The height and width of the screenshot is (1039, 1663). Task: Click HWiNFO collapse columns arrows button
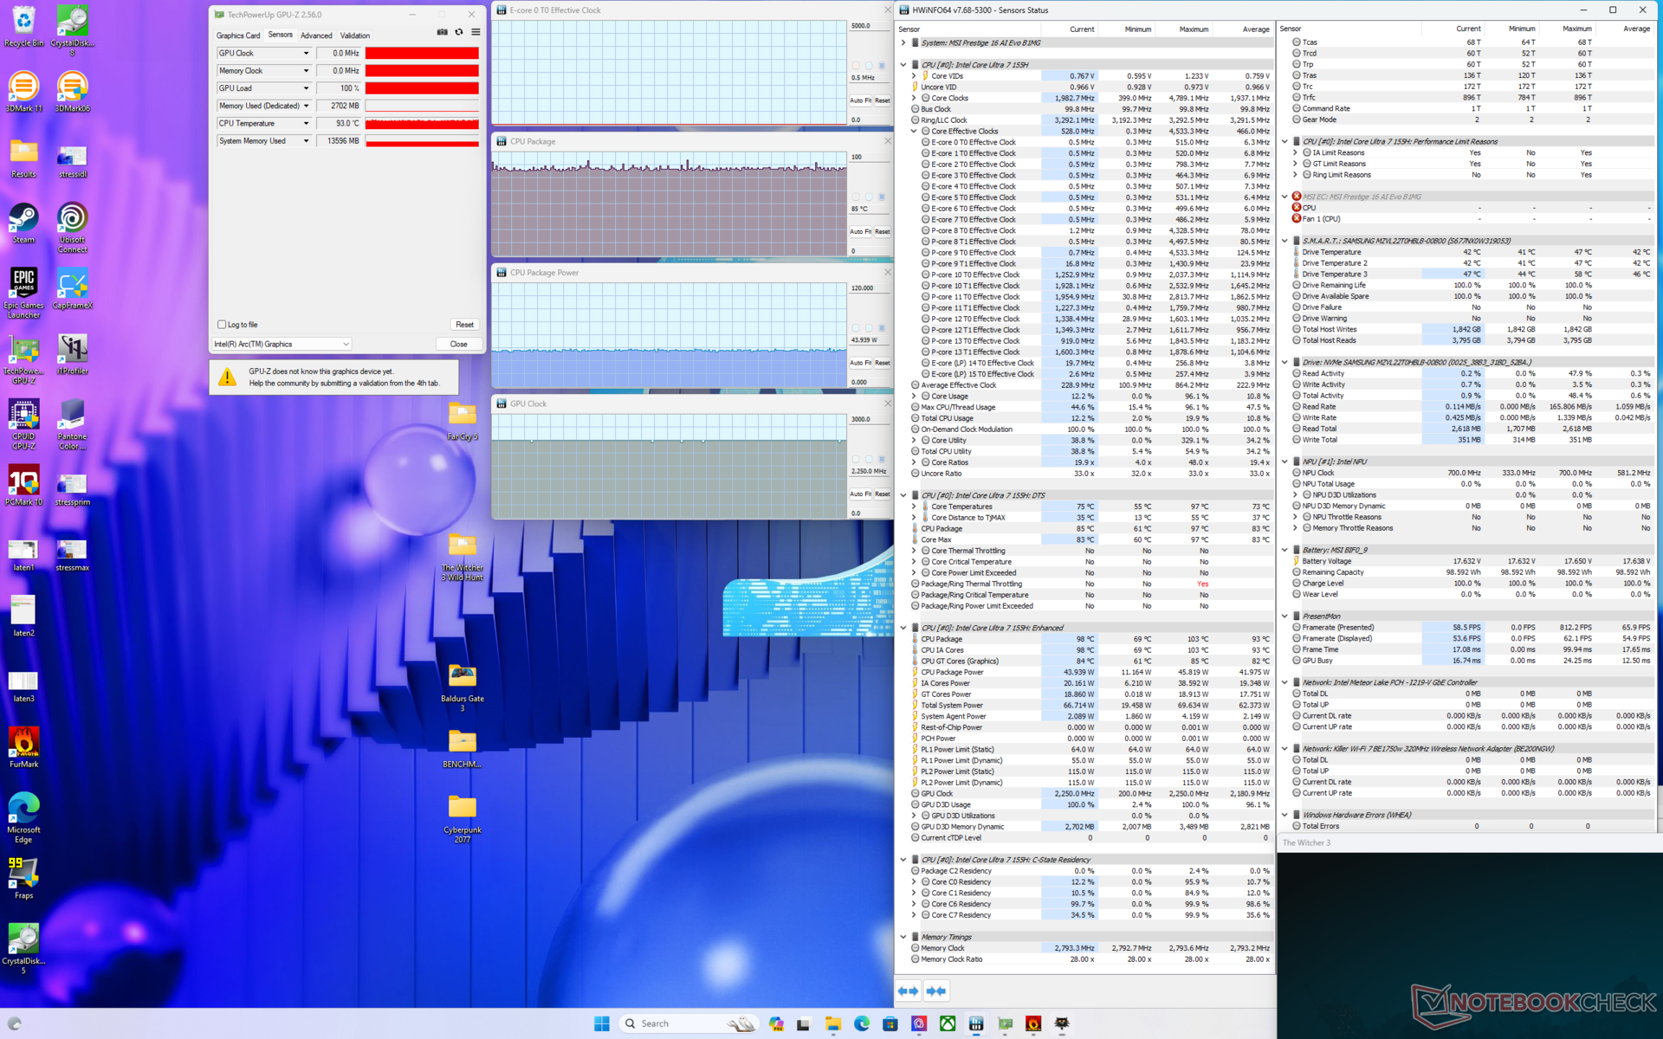click(x=936, y=991)
